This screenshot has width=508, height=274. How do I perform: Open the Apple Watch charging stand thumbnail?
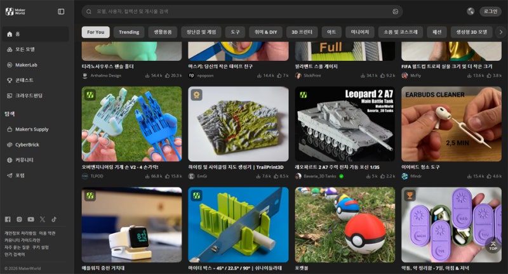tap(132, 225)
